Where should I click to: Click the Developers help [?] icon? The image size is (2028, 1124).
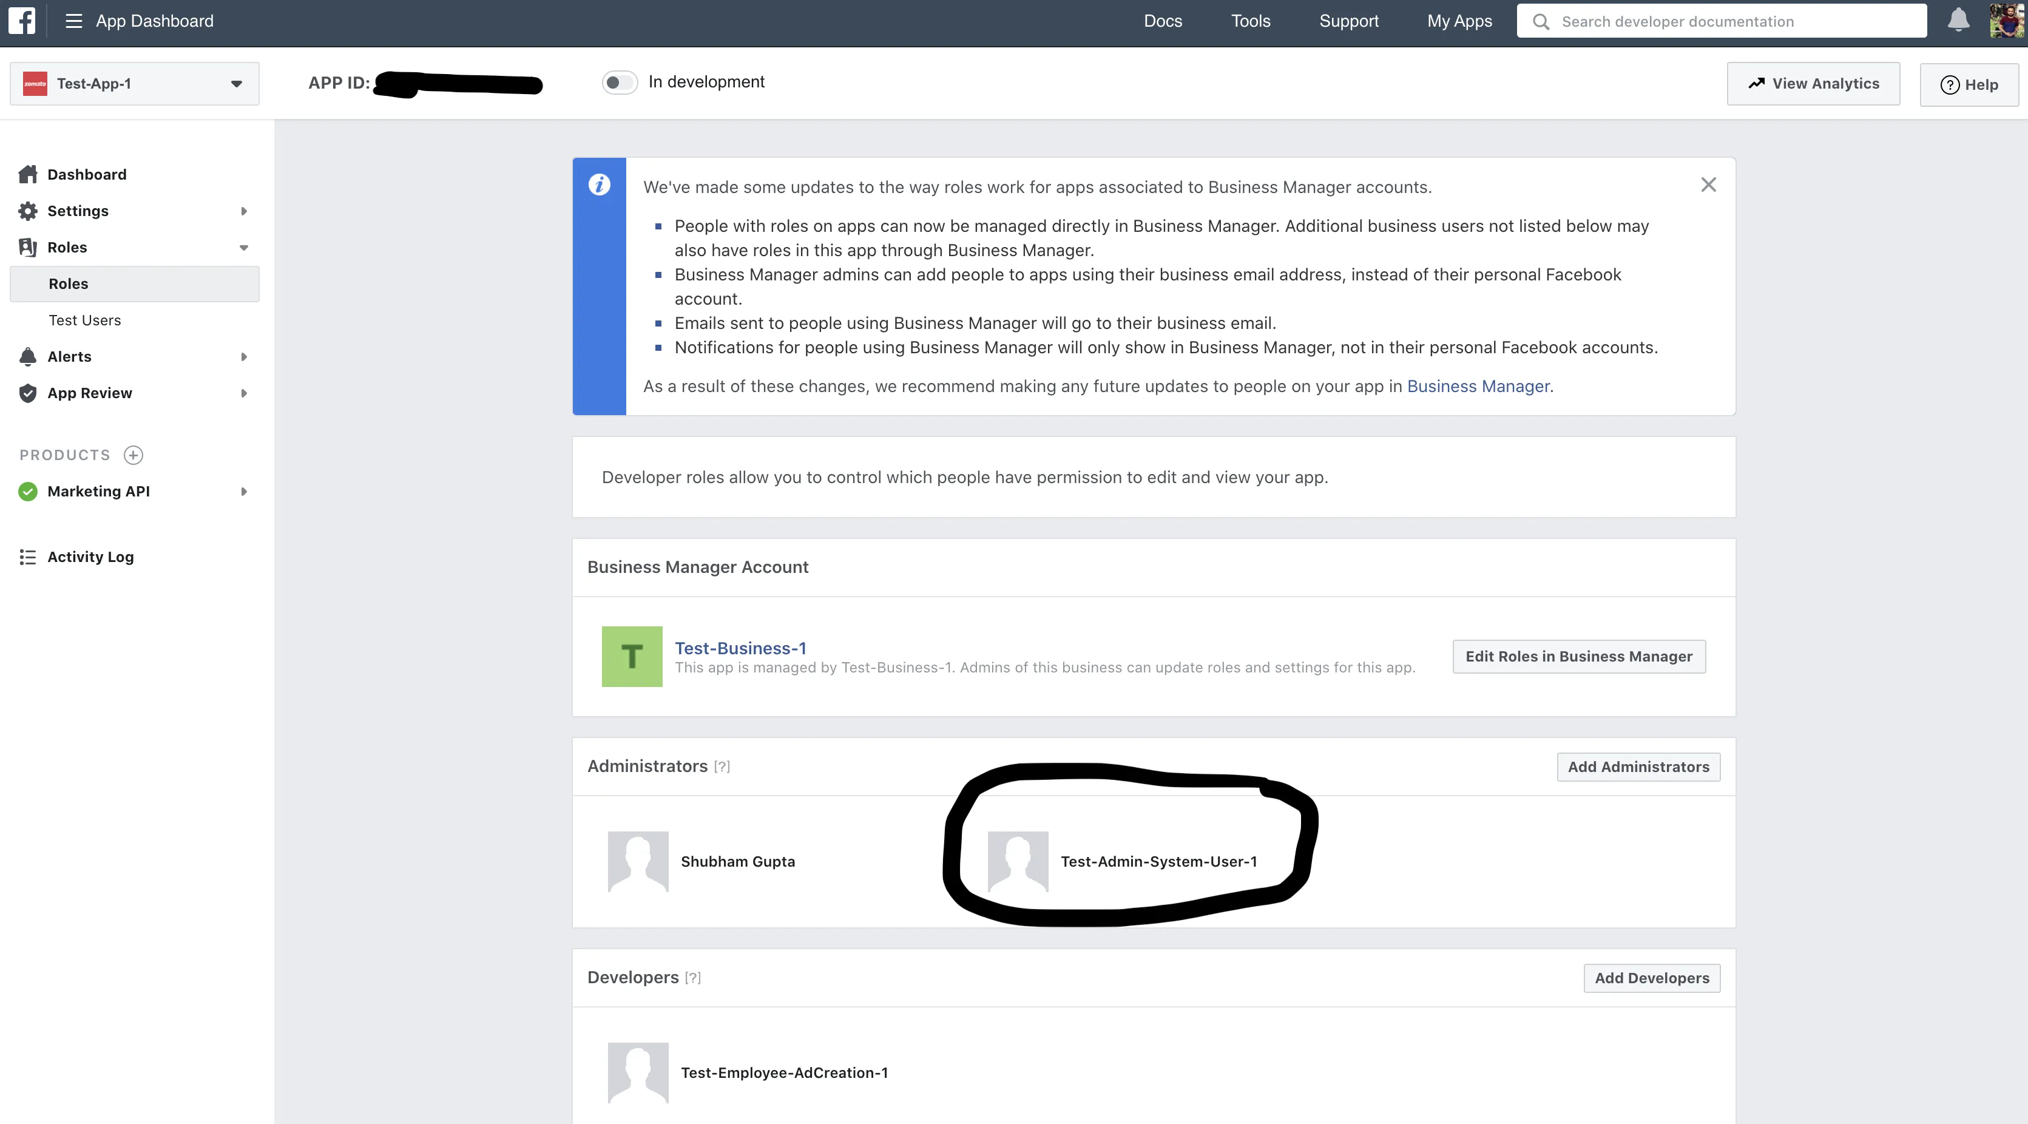click(693, 978)
